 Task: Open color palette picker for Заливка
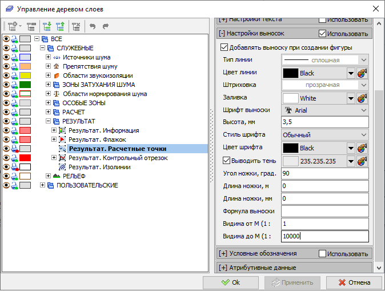[362, 98]
